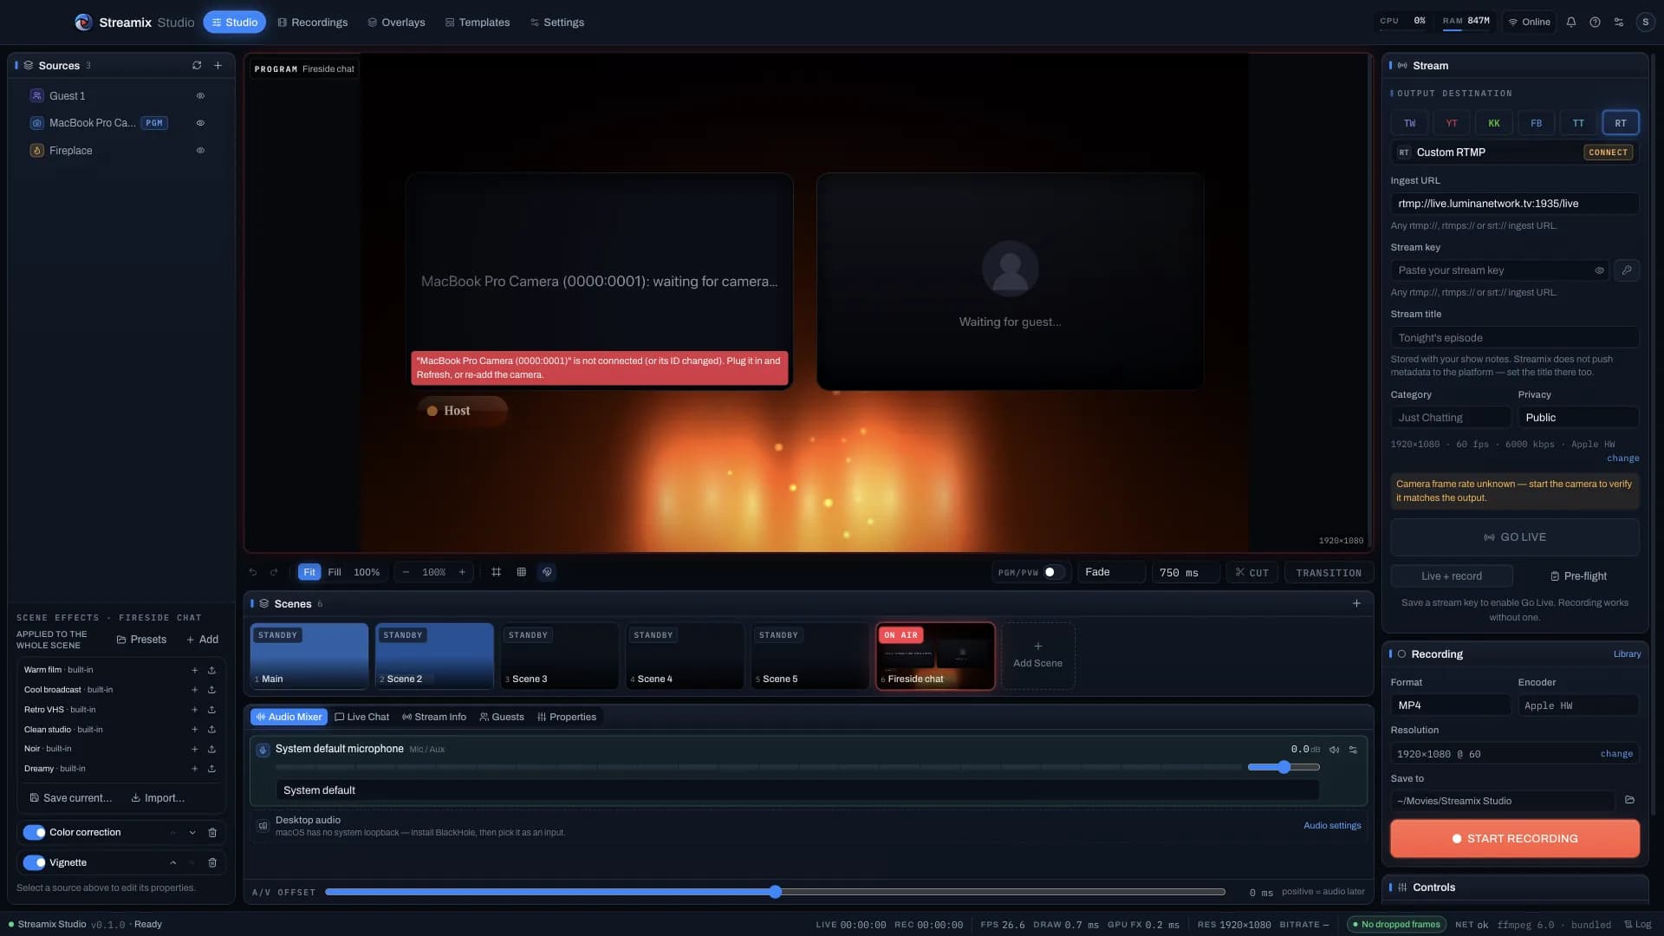1664x936 pixels.
Task: Open the microphone channel settings sliders icon
Action: tap(1353, 751)
